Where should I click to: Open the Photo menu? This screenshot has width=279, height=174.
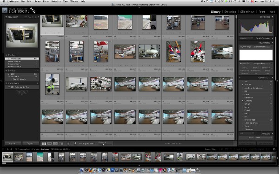pyautogui.click(x=46, y=1)
